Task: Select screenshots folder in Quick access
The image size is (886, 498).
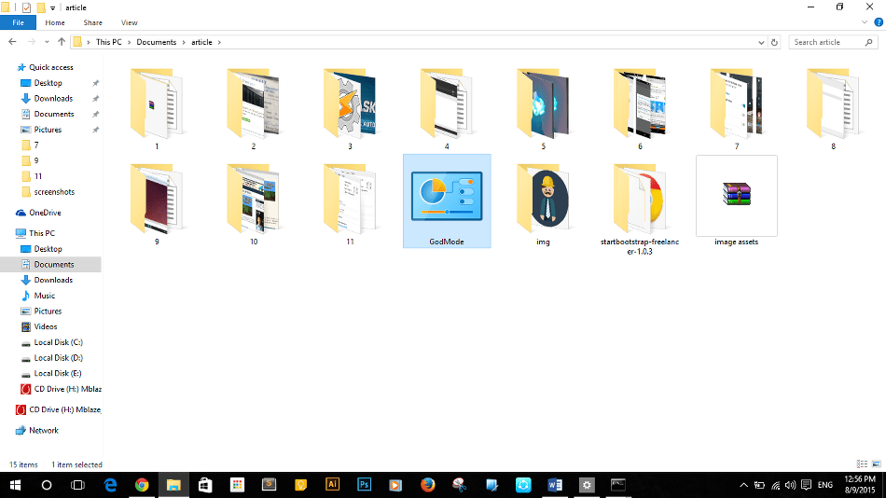Action: pyautogui.click(x=54, y=192)
